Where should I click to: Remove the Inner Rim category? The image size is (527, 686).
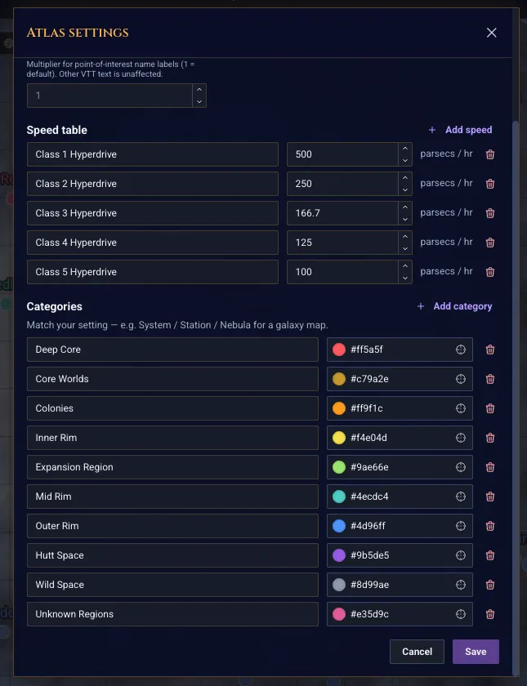click(x=490, y=438)
